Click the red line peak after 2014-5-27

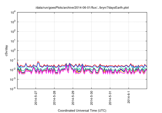pos(38,62)
